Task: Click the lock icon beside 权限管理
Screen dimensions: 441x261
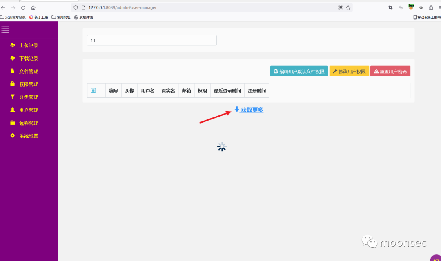Action: [x=12, y=84]
